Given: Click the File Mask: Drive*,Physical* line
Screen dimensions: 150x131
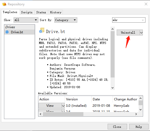Looking at the screenshot, I should [x=71, y=76].
